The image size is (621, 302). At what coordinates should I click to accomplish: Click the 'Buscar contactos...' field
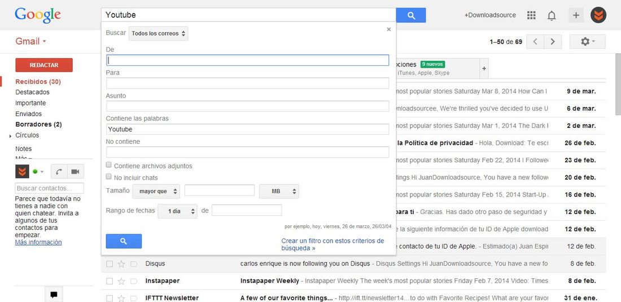click(50, 188)
